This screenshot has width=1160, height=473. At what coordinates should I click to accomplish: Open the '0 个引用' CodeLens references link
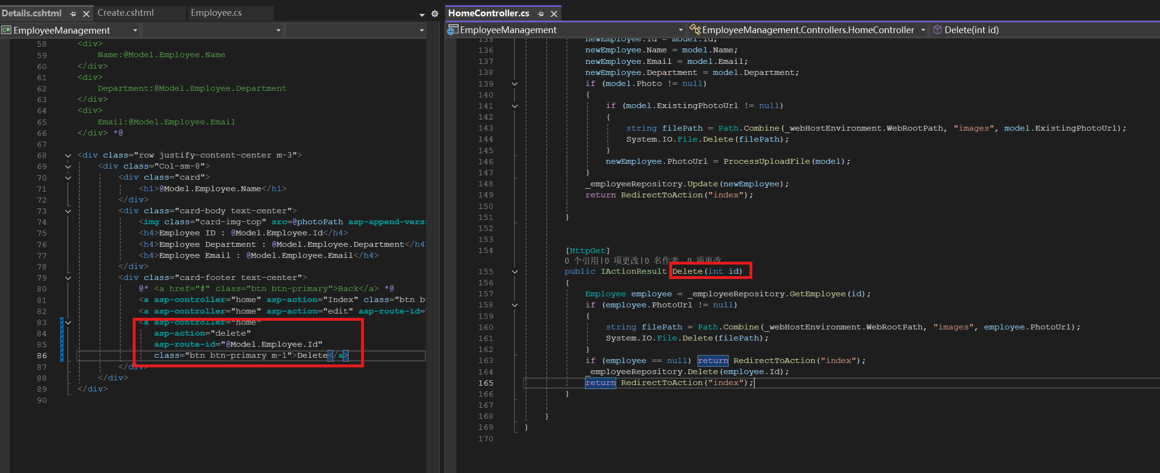581,261
